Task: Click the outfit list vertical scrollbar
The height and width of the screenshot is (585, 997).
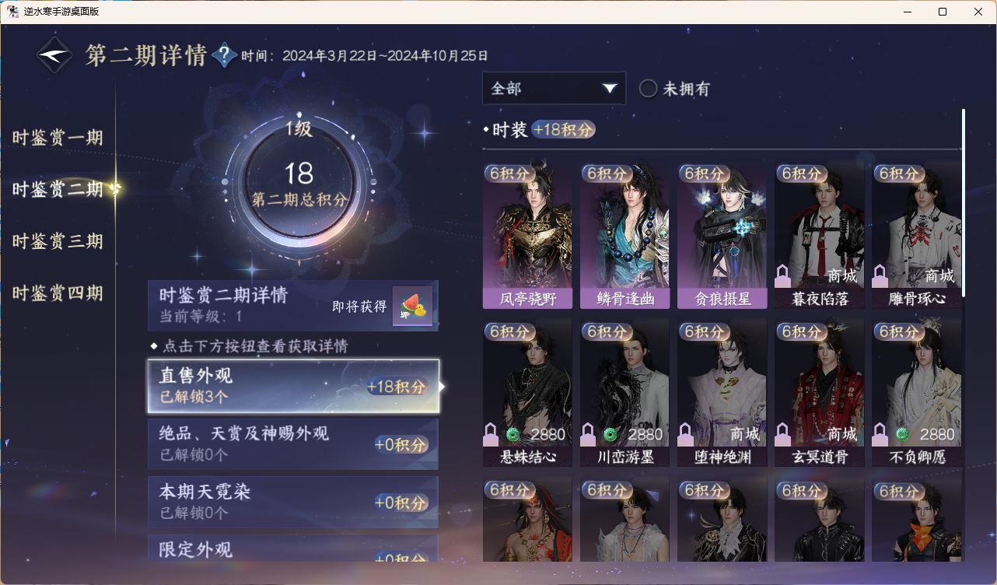Action: pyautogui.click(x=964, y=202)
